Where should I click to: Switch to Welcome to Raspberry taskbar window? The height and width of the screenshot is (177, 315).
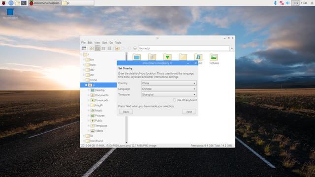[45, 3]
